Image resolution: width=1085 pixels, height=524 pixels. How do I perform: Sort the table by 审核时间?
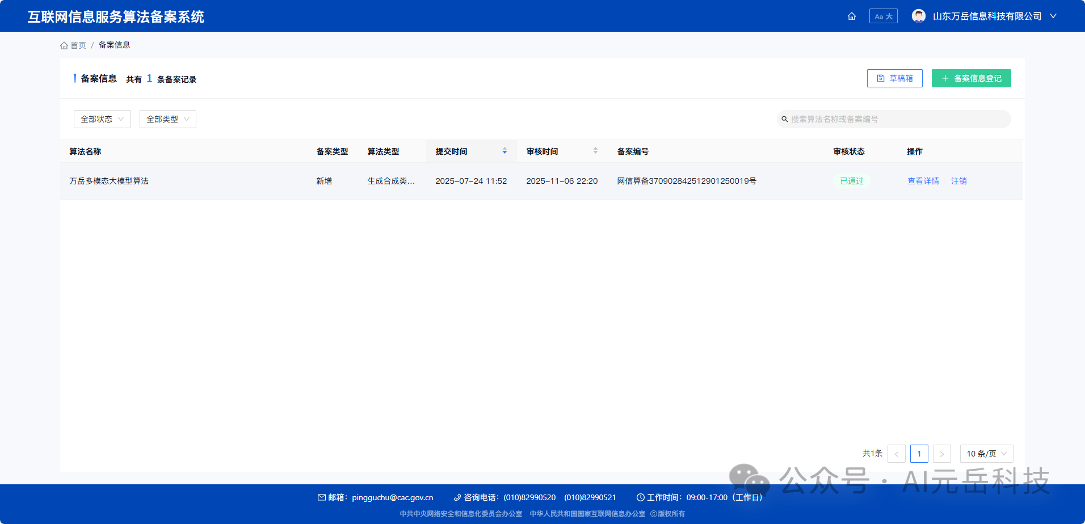[x=595, y=151]
